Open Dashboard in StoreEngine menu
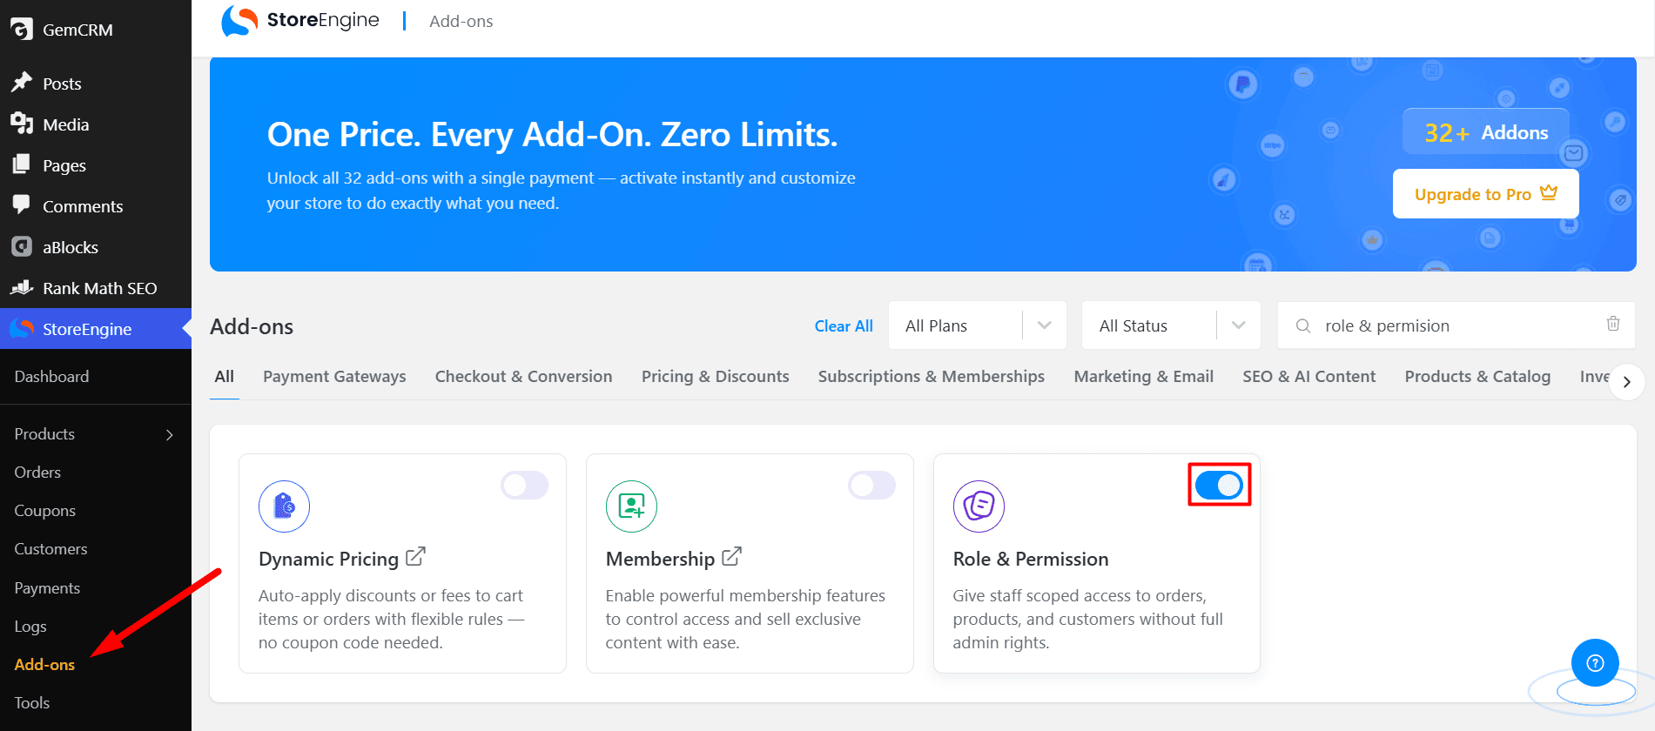The width and height of the screenshot is (1655, 731). tap(51, 376)
